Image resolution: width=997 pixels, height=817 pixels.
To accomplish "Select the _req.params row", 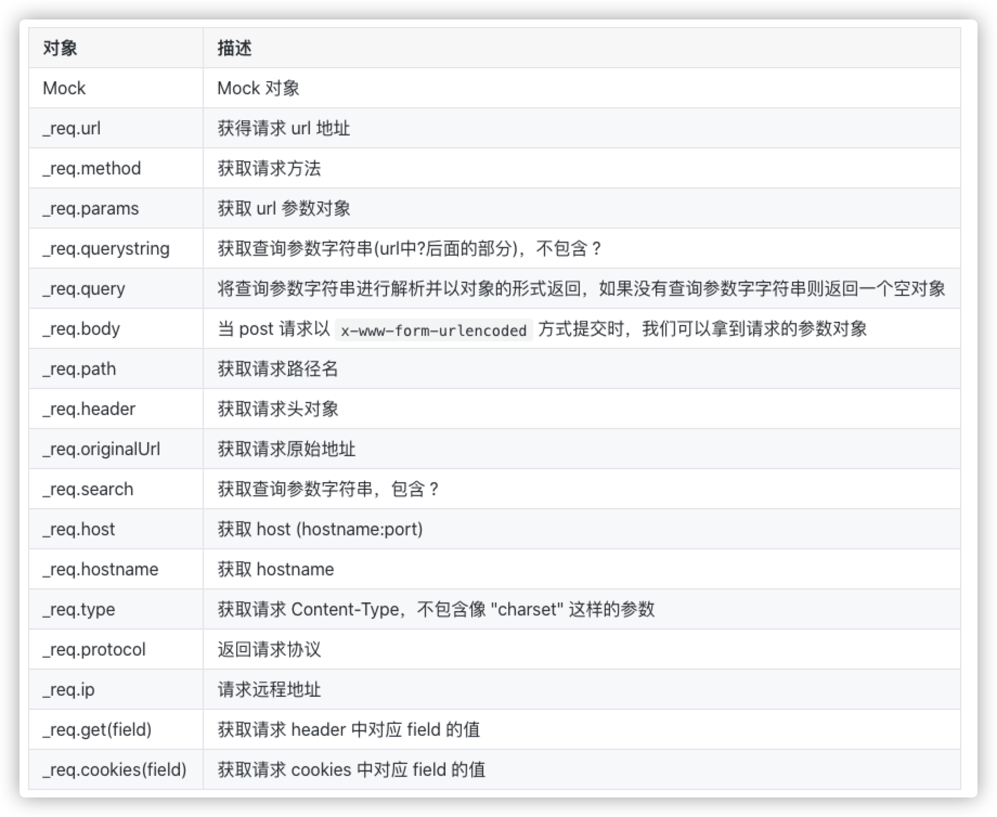I will point(90,209).
